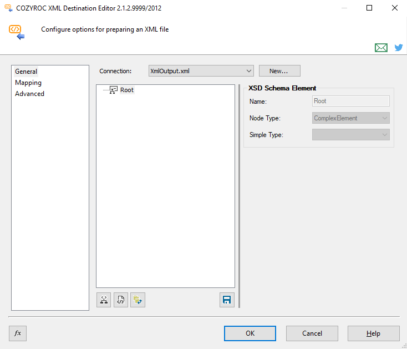Click the window resize grip in corner
Image resolution: width=407 pixels, height=349 pixels.
pyautogui.click(x=404, y=346)
